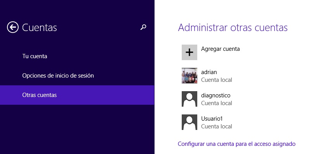Select the Usuario1 account name

[212, 119]
